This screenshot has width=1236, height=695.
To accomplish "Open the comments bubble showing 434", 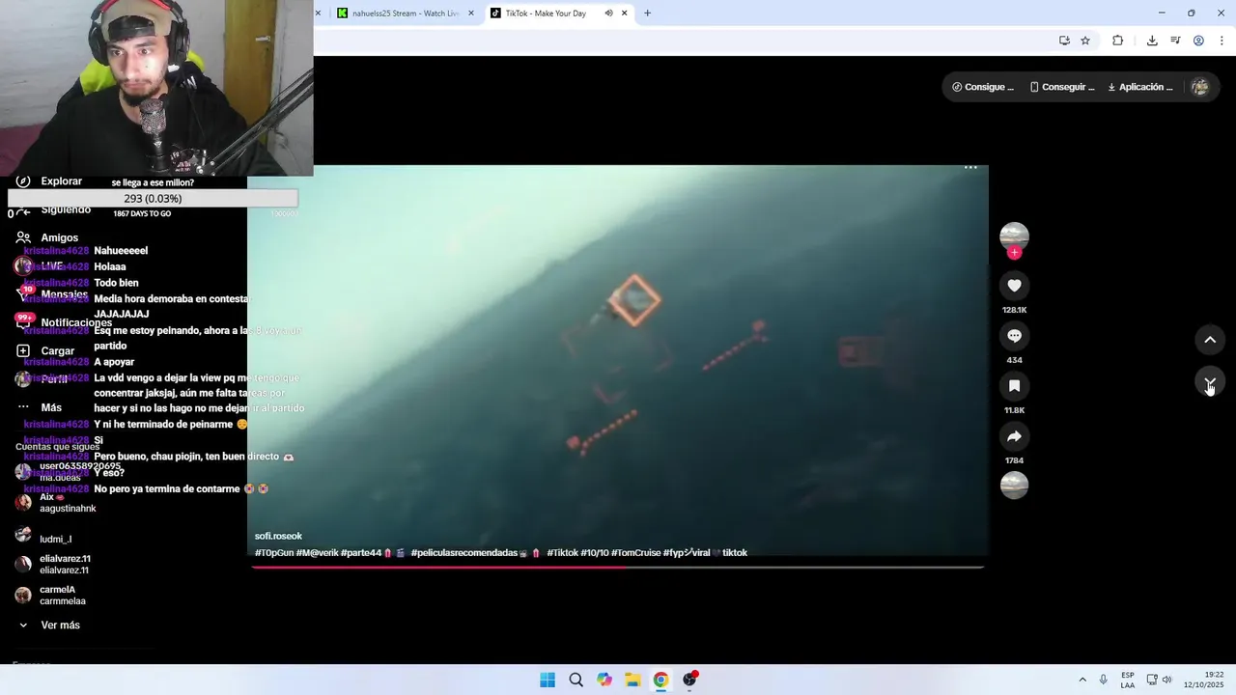I will pos(1014,336).
